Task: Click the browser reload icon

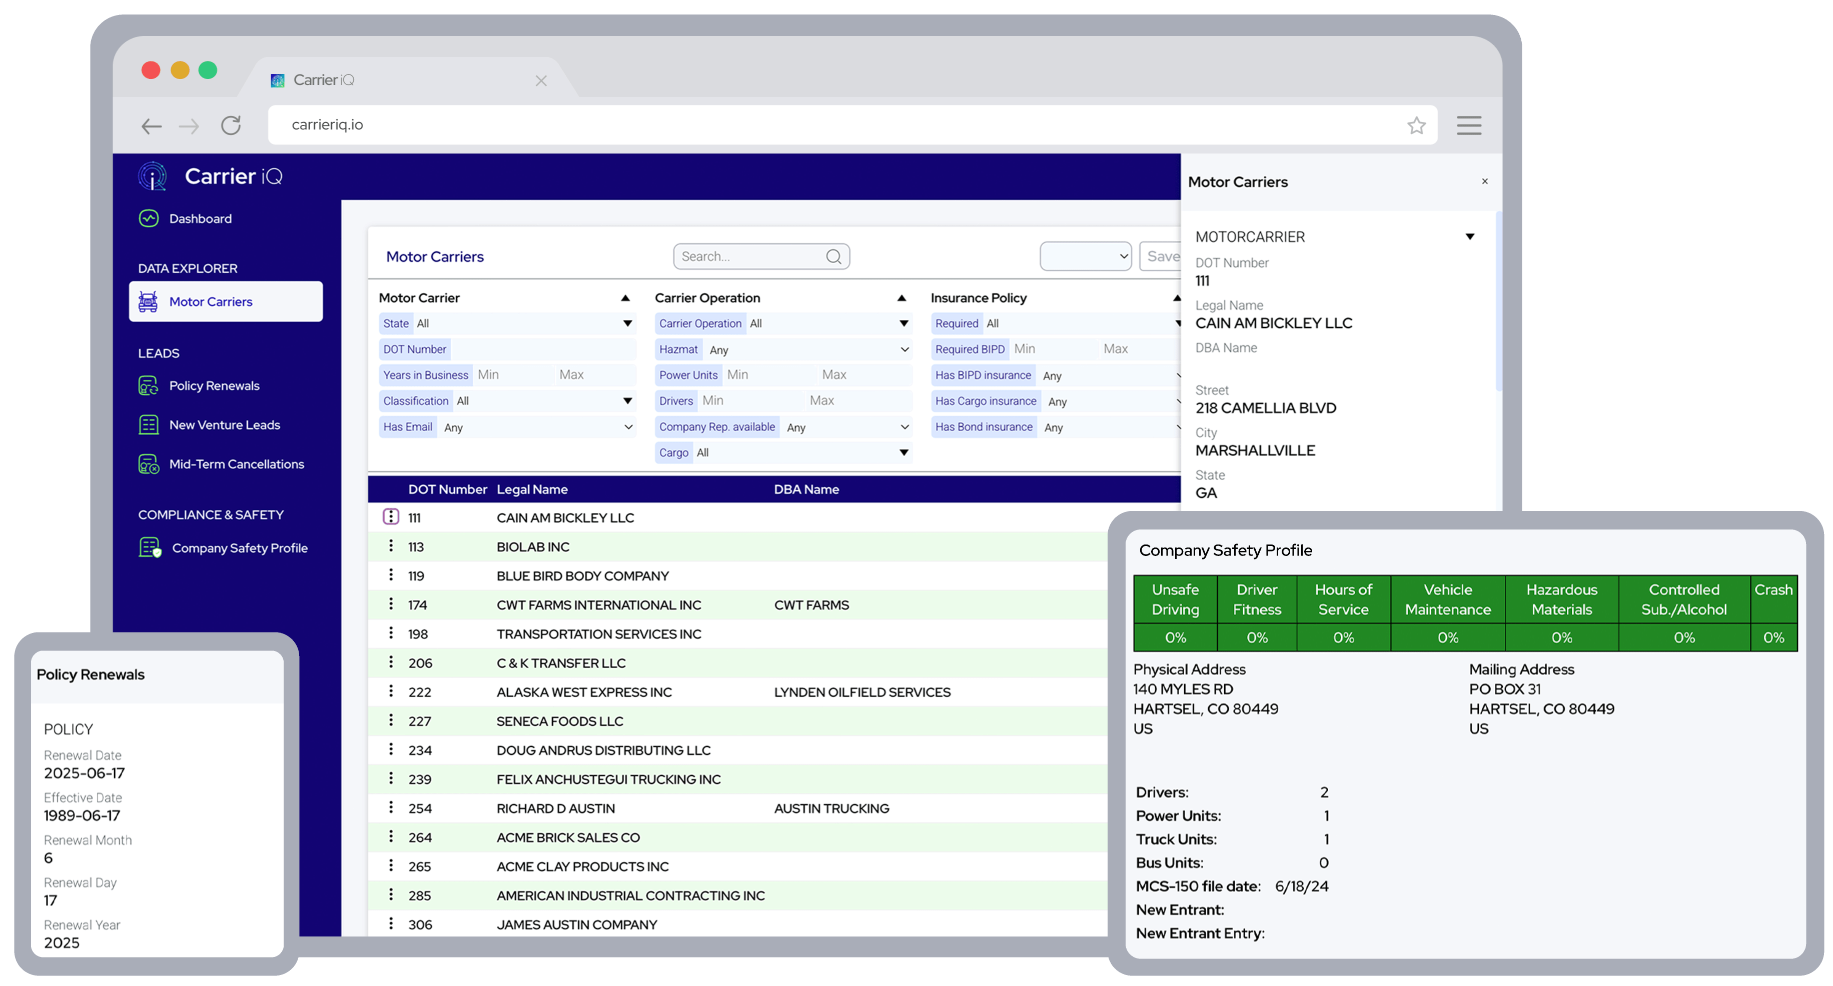Action: 231,126
